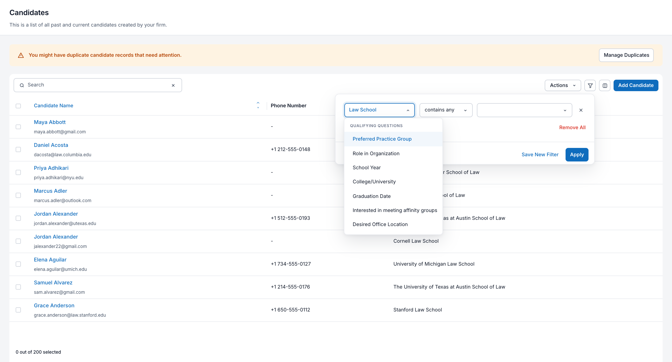Select Desired Office Location option

pos(393,224)
